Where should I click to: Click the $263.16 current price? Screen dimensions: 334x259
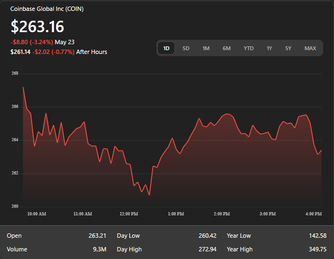37,26
